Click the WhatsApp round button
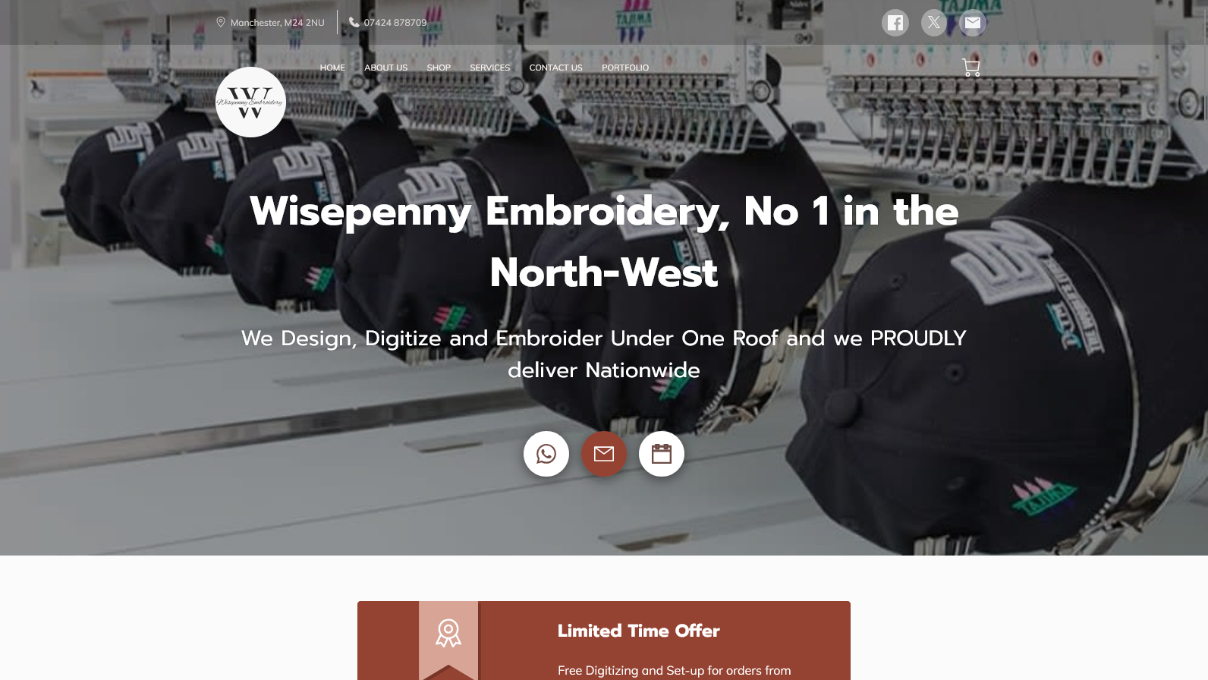This screenshot has height=680, width=1208. coord(546,454)
